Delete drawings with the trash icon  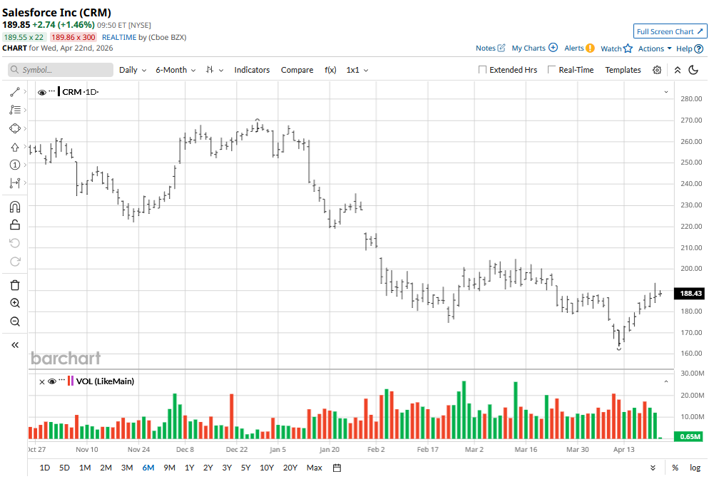(15, 285)
